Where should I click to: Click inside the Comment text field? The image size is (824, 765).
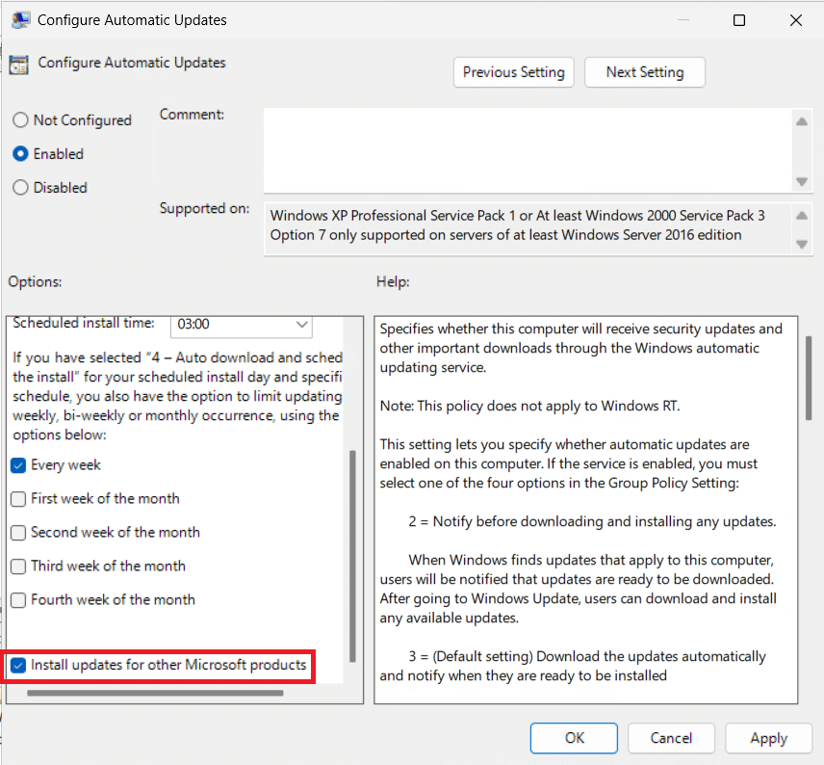[527, 149]
